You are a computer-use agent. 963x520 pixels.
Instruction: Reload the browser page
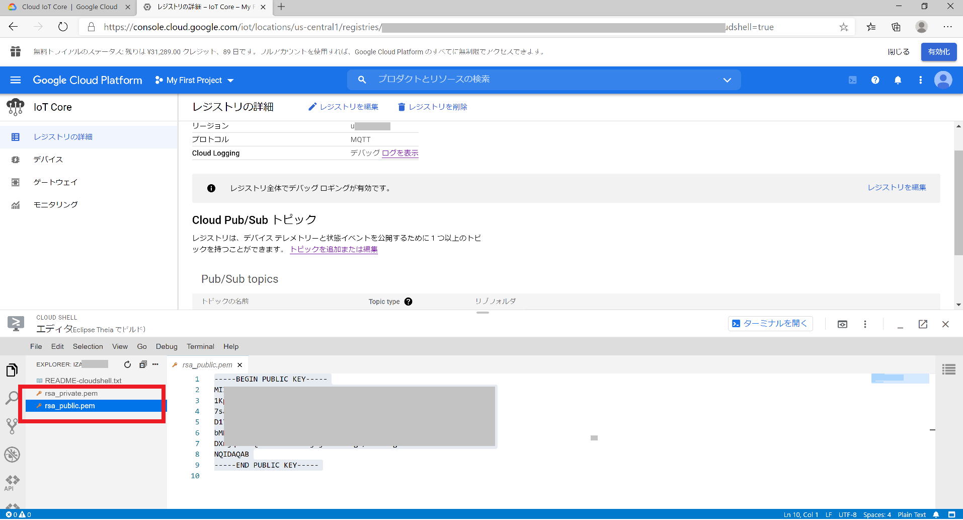click(x=63, y=27)
